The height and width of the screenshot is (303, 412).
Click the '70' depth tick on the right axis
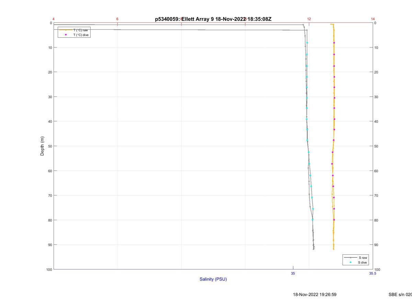tap(376, 195)
